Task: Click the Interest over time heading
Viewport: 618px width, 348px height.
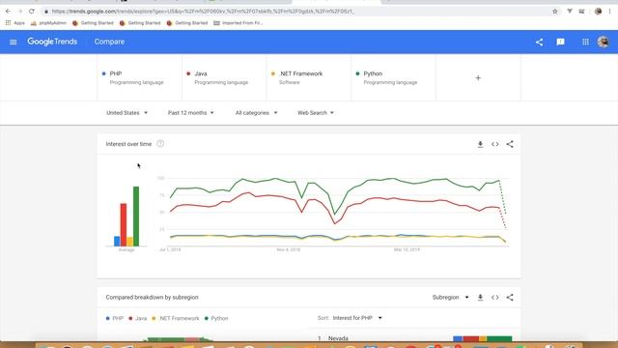Action: click(x=128, y=144)
